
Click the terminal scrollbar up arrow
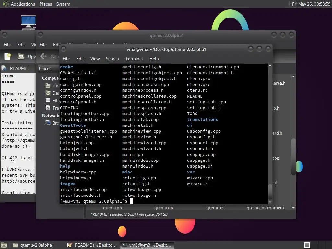click(x=270, y=66)
